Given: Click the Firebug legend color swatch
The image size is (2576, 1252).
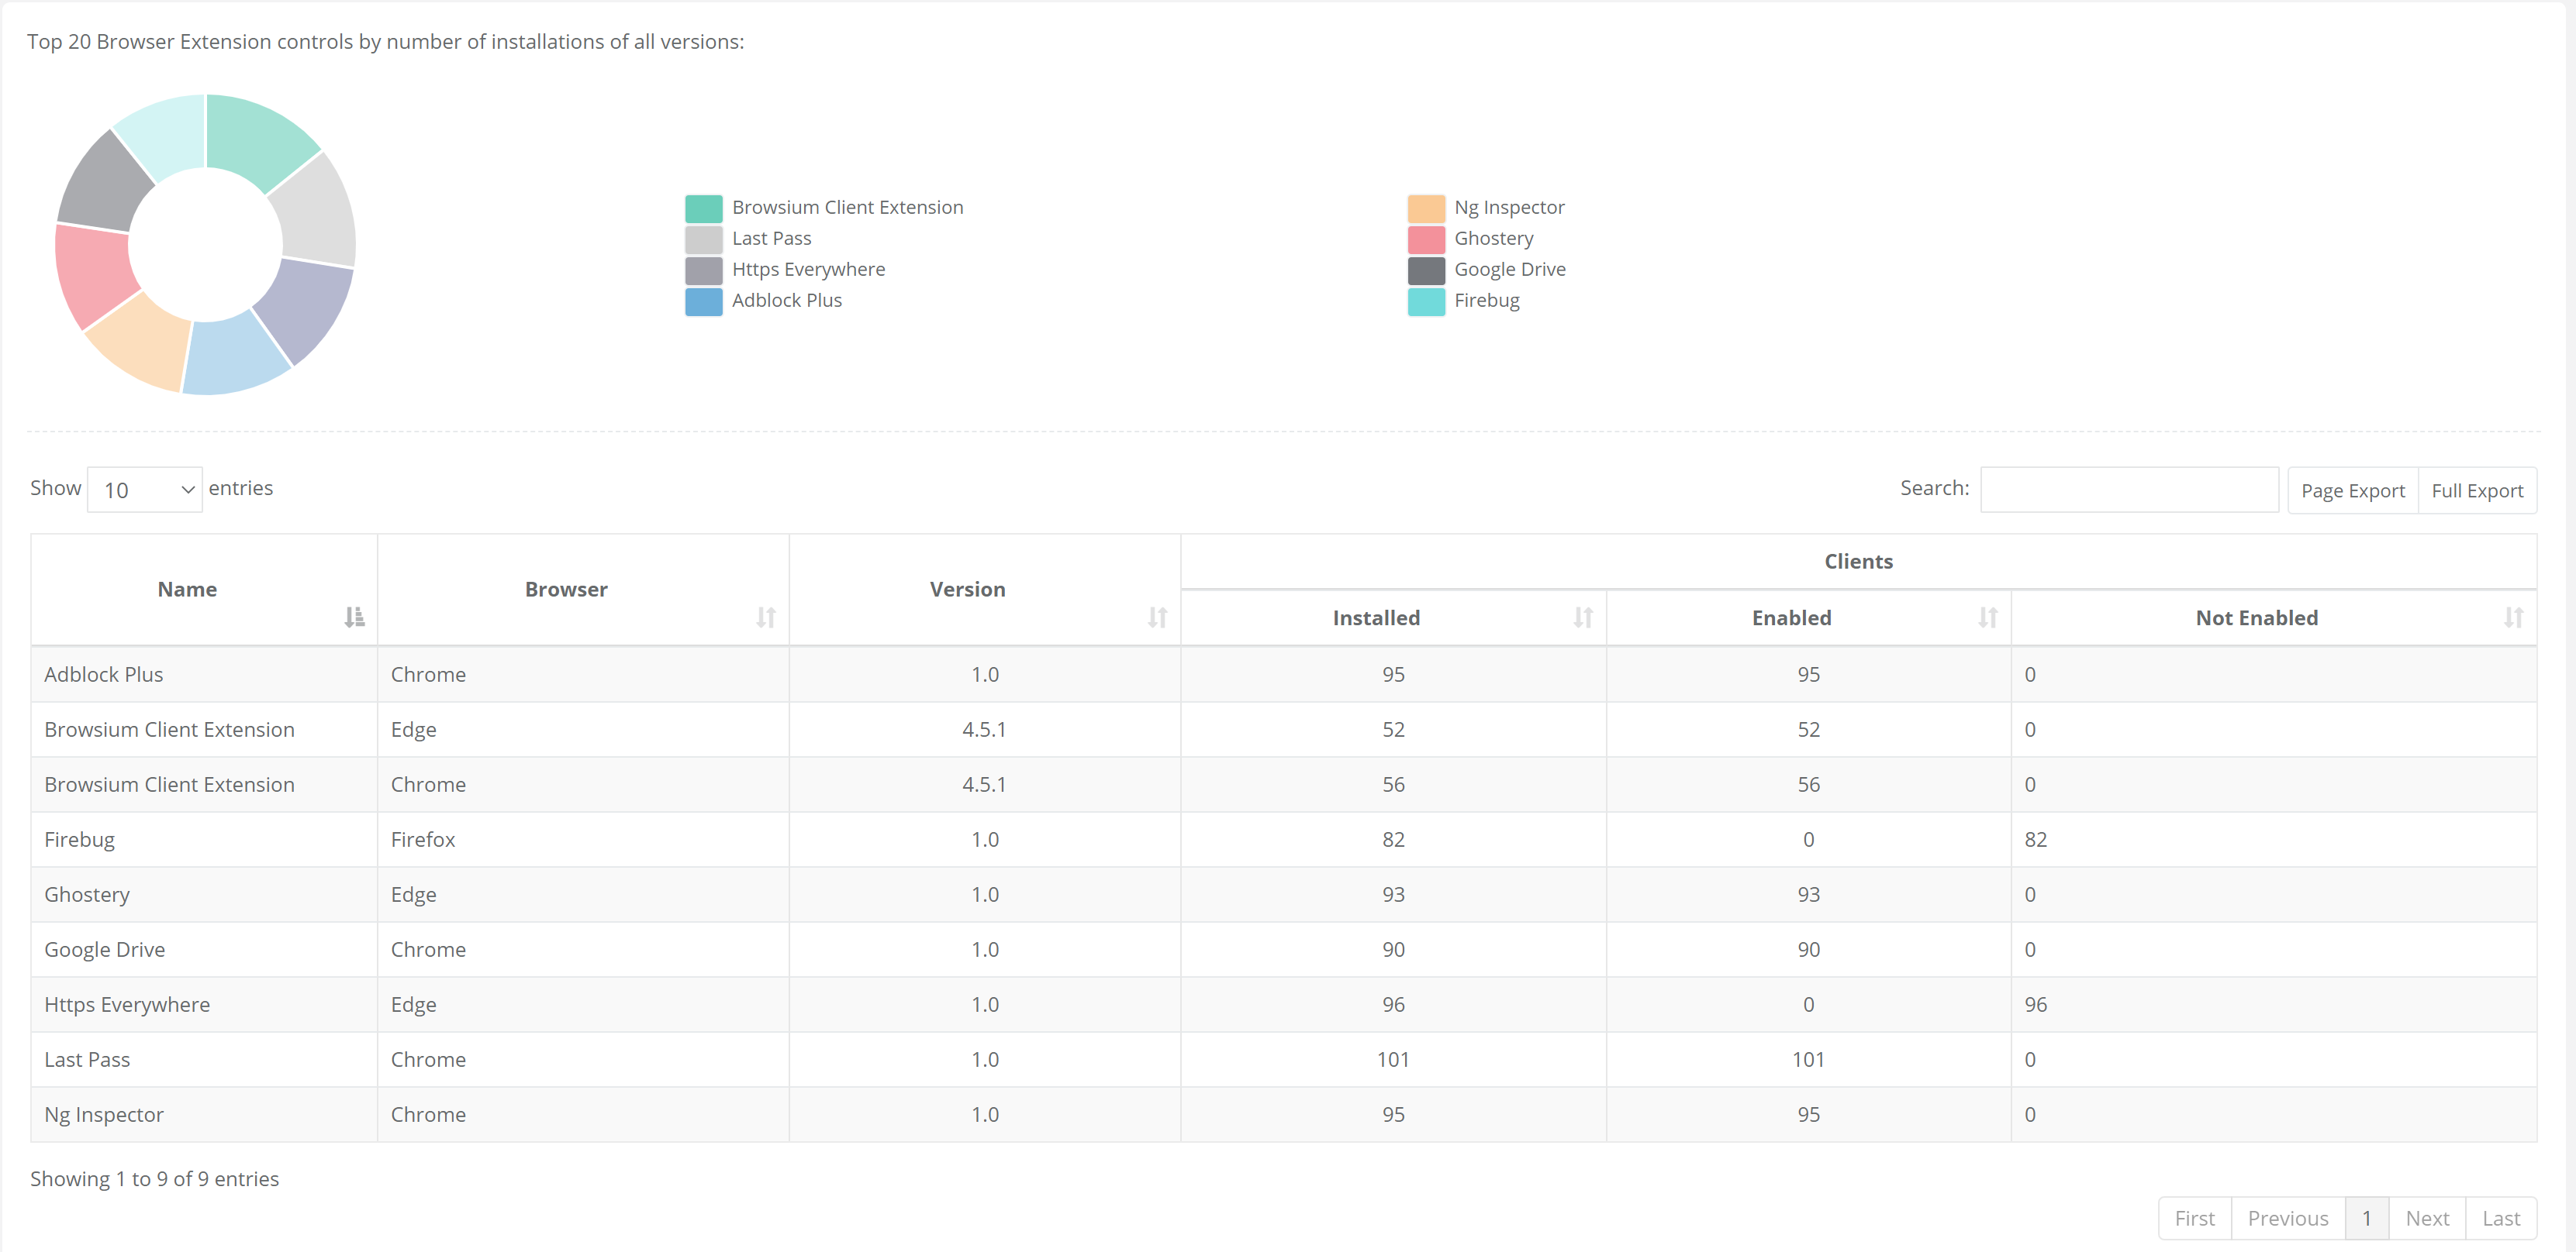Looking at the screenshot, I should pos(1425,301).
